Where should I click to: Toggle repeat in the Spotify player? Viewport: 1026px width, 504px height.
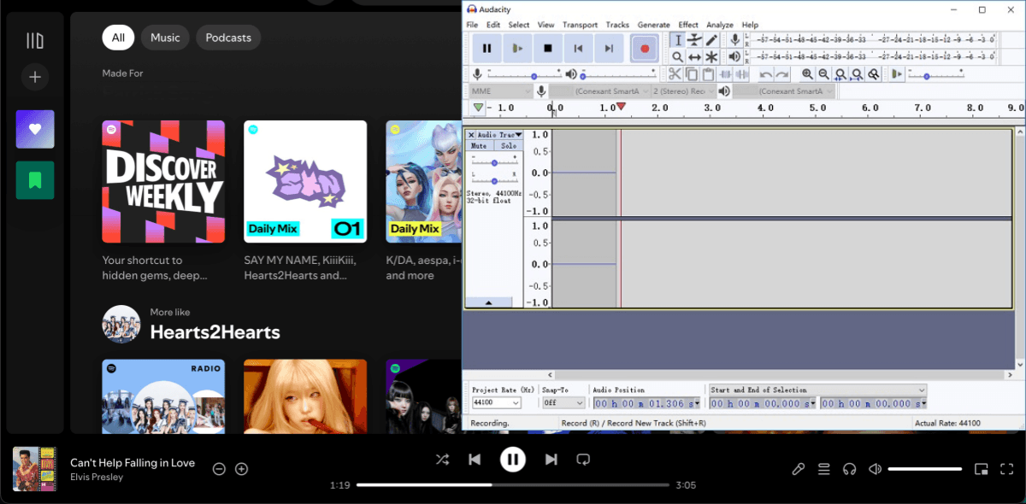pos(583,460)
